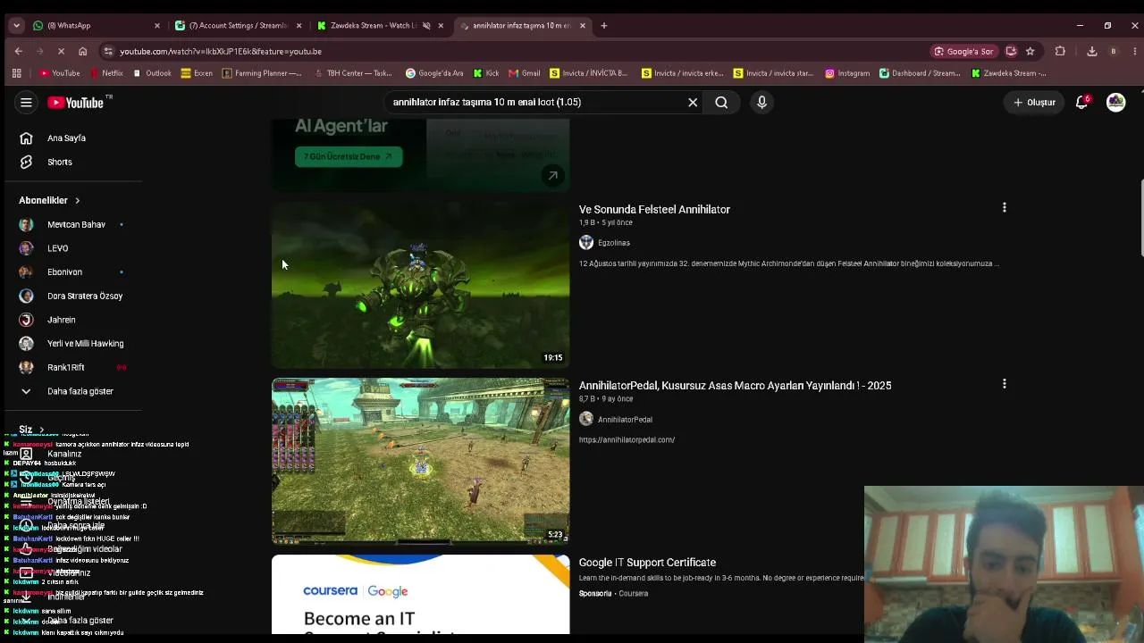This screenshot has width=1144, height=643.
Task: Open the ad arrow icon on AI Agent'lar banner
Action: pos(552,175)
